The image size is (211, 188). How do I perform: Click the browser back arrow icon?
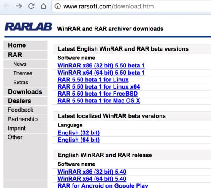click(6, 6)
